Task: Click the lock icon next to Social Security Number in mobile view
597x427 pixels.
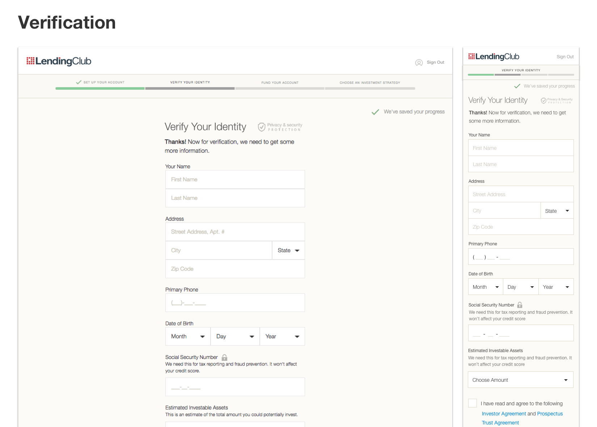Action: tap(520, 305)
